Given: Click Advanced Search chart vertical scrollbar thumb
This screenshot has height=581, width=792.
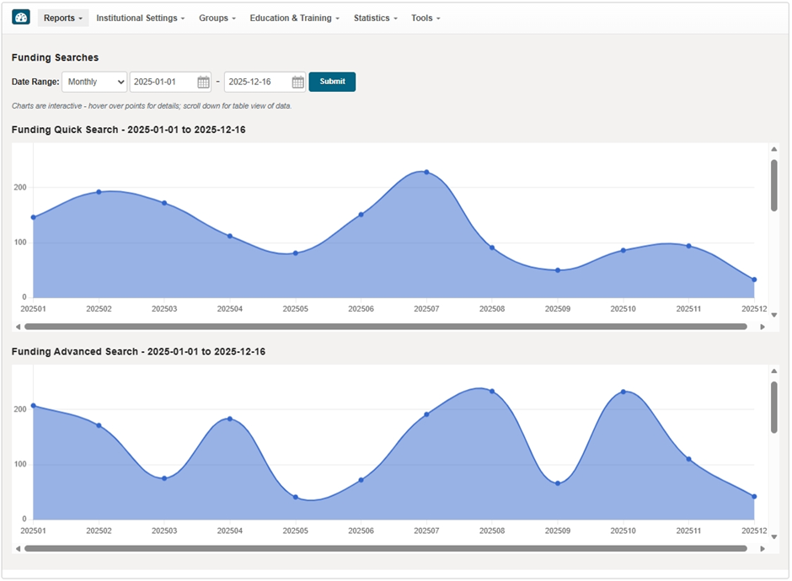Looking at the screenshot, I should pos(773,408).
